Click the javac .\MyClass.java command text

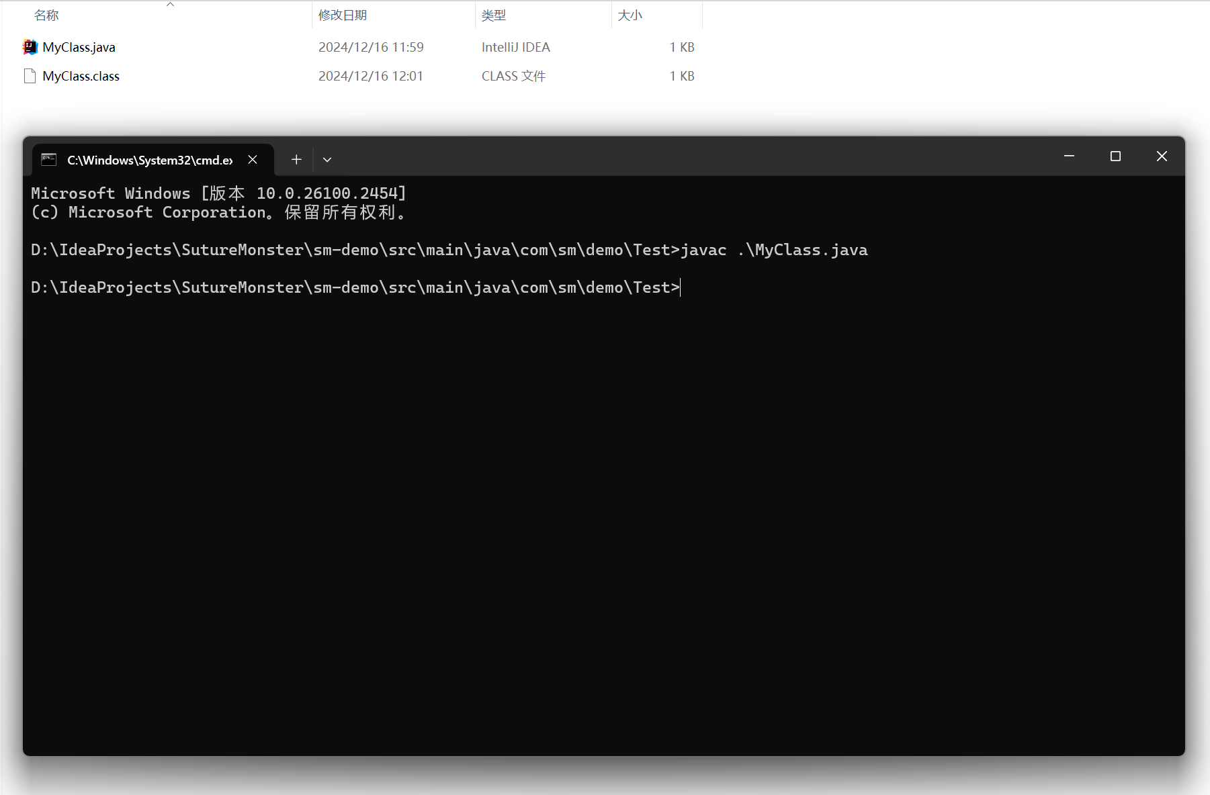click(x=774, y=250)
